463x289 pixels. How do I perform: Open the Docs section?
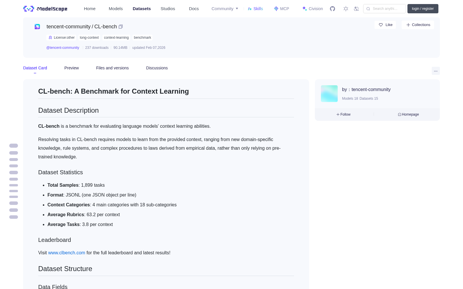[x=194, y=9]
